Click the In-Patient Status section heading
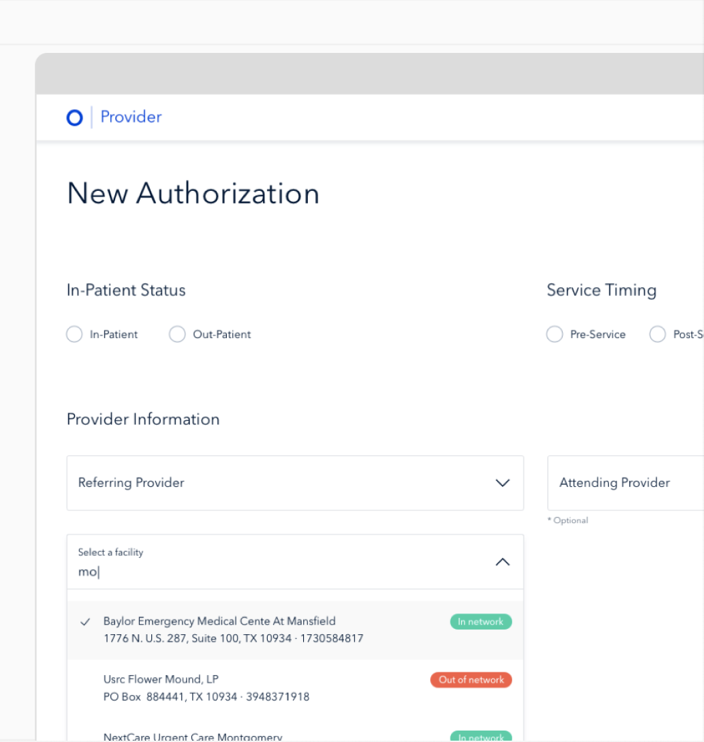Image resolution: width=704 pixels, height=742 pixels. click(126, 290)
